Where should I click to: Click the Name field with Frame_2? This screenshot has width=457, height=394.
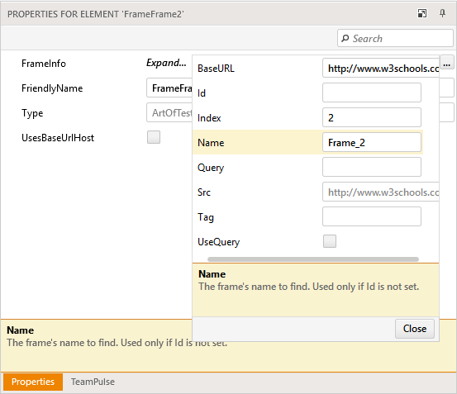(372, 142)
